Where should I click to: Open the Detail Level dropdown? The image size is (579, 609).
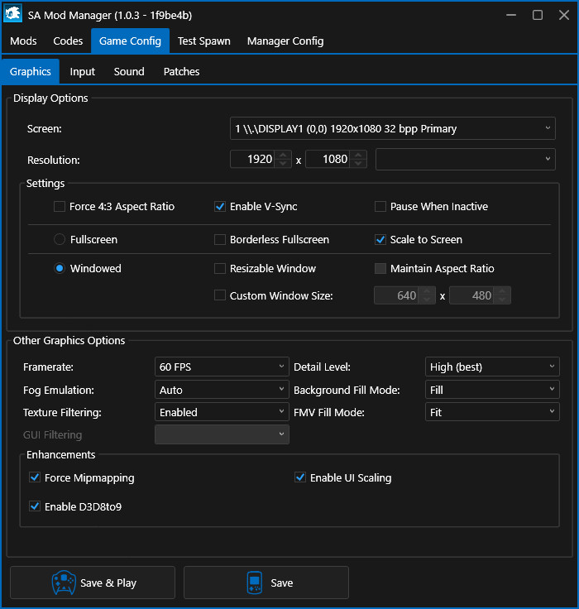pos(493,367)
